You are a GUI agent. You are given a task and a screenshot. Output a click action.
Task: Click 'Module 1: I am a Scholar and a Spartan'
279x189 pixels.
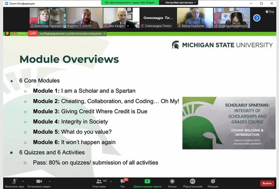84,91
